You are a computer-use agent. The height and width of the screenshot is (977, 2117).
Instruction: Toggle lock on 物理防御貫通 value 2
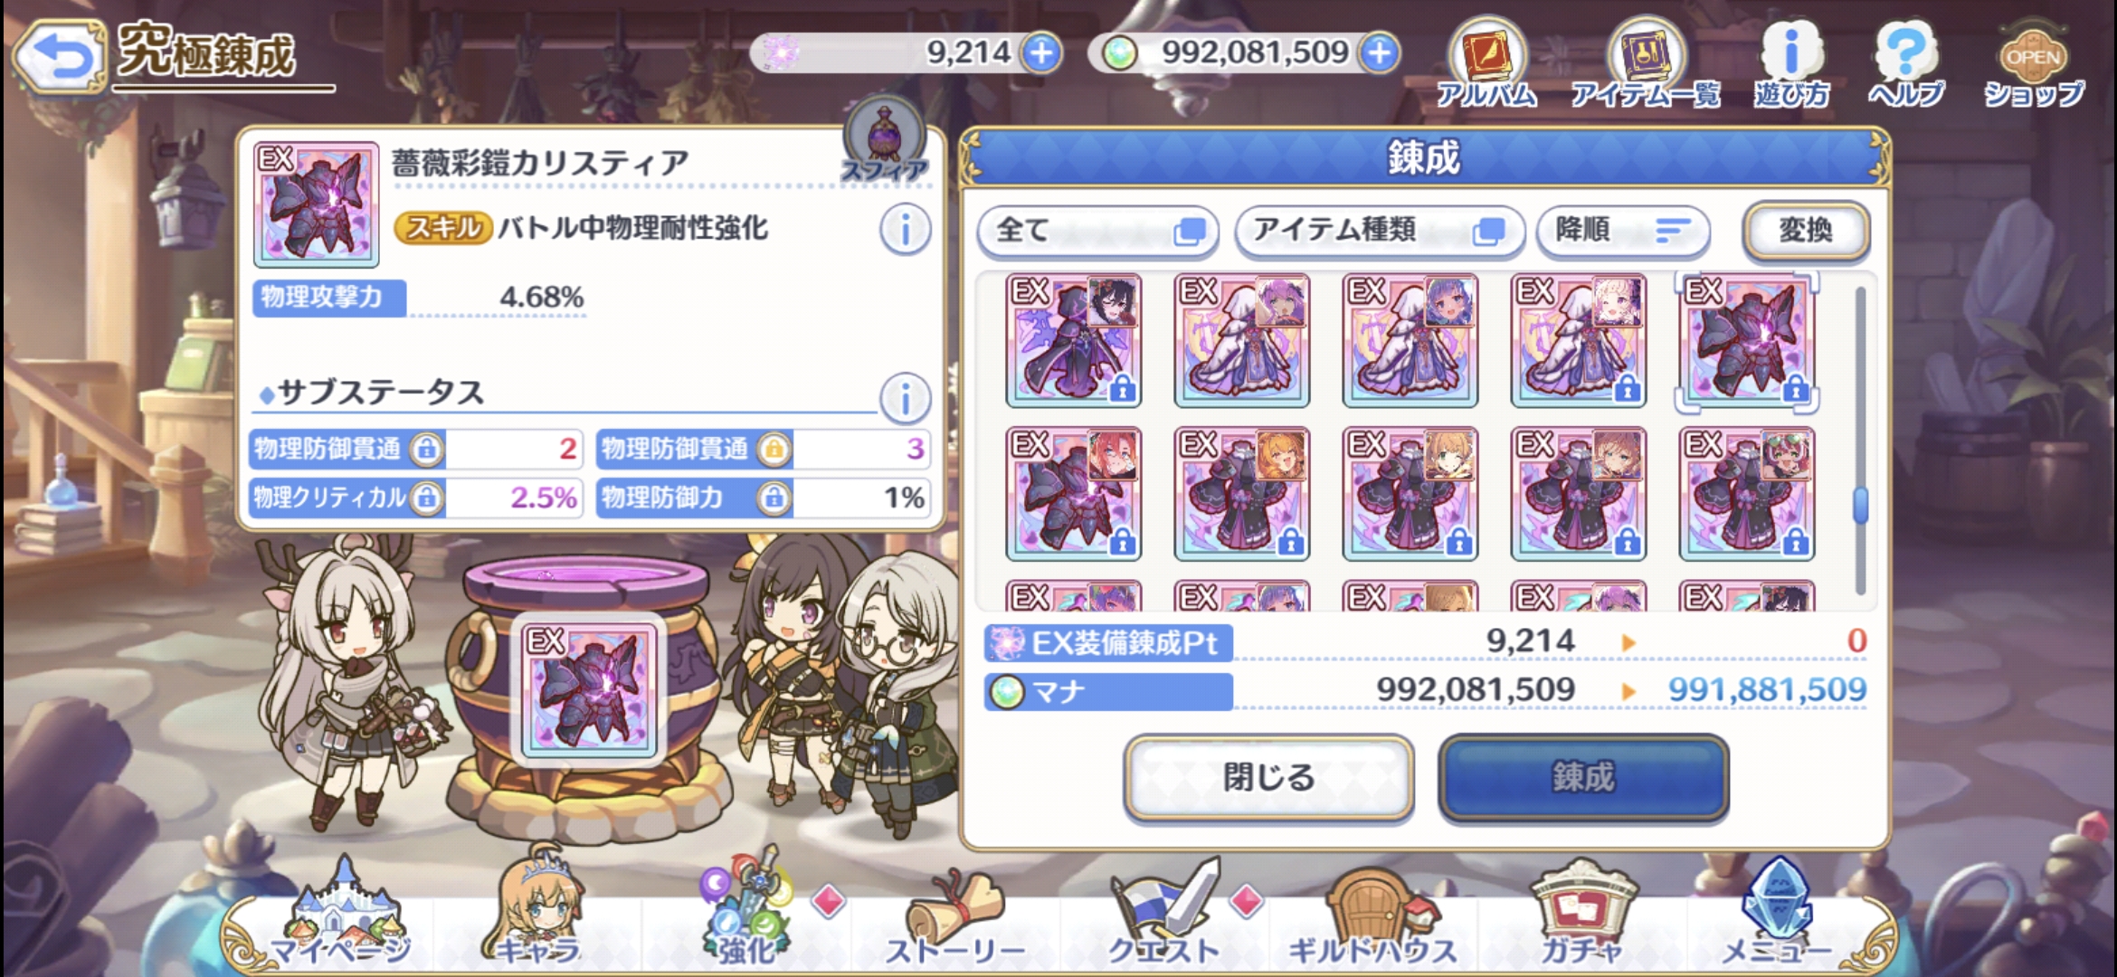[426, 449]
